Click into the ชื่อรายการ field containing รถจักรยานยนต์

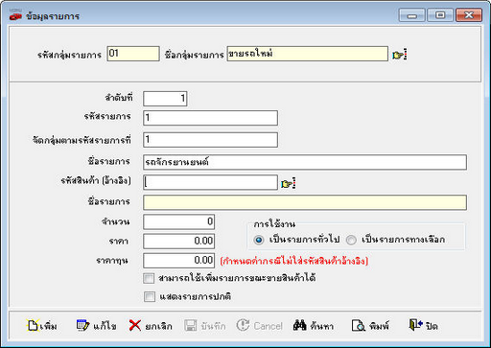click(305, 162)
